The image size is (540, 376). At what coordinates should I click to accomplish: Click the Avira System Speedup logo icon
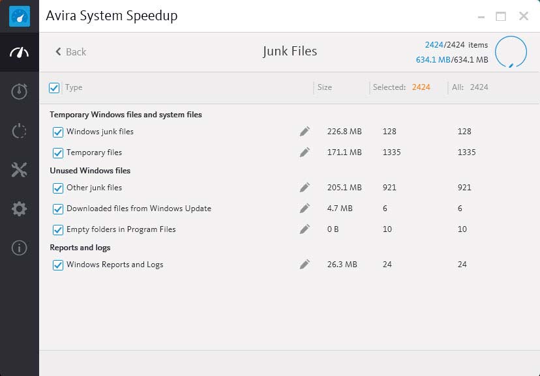(20, 16)
